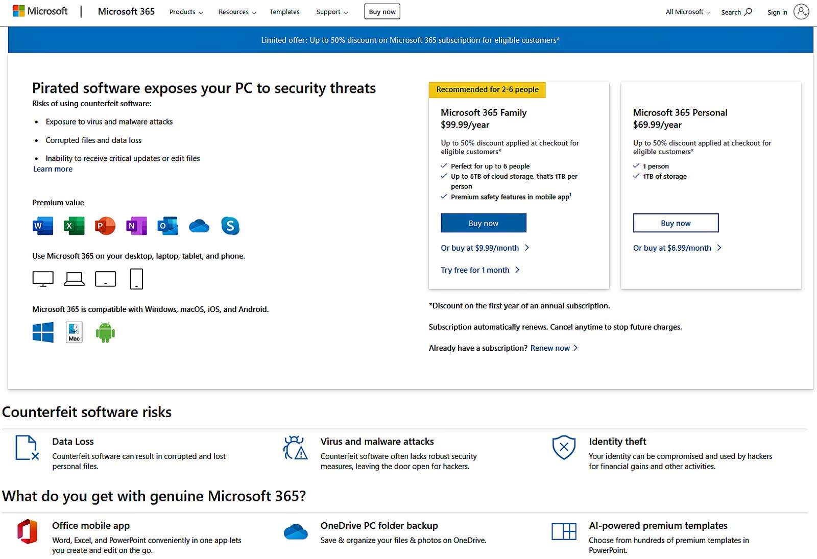Viewport: 817px width, 559px height.
Task: Click the Search magnifier icon
Action: point(748,12)
